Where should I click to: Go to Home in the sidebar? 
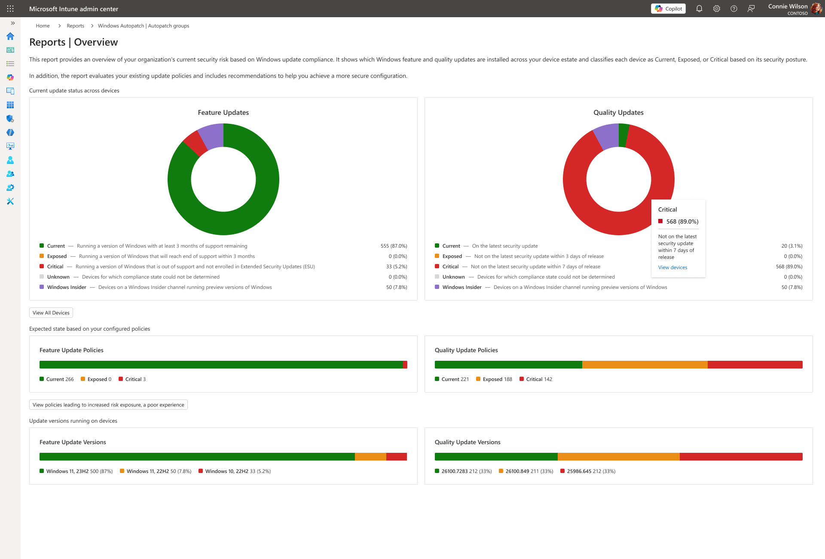coord(10,36)
